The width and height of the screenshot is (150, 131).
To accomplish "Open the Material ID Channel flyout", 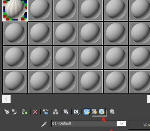I will coord(77,112).
